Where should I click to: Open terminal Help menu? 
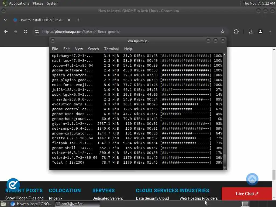click(128, 49)
